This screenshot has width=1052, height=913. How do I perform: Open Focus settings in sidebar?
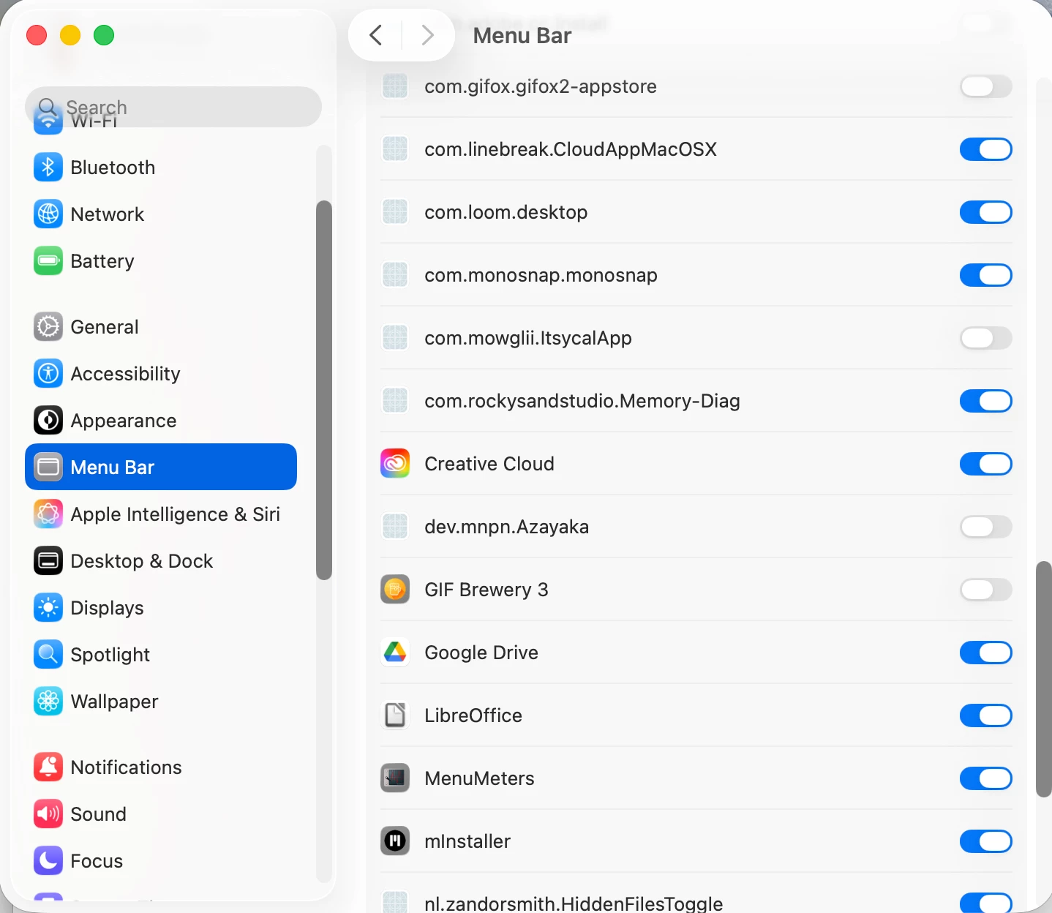pos(161,861)
